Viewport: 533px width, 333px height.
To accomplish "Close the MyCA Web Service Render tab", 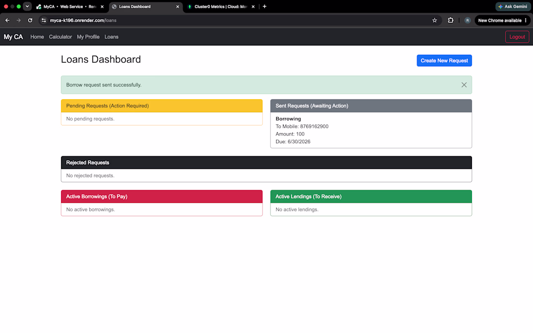I will (x=102, y=6).
